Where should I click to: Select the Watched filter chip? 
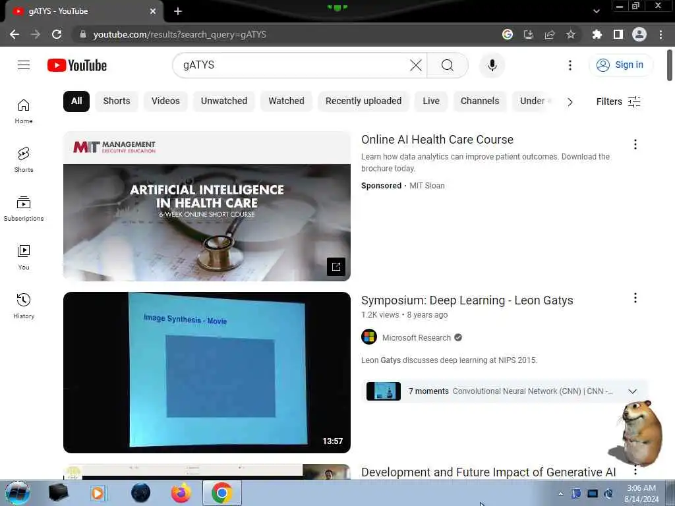click(x=286, y=101)
